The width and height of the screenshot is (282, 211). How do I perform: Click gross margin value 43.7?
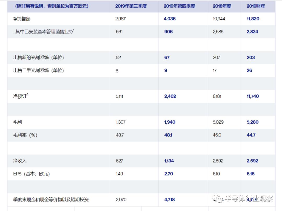(x=120, y=135)
